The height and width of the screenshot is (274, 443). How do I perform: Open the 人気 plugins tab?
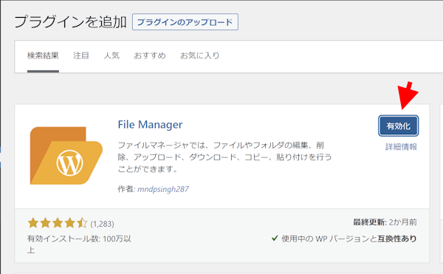(x=111, y=55)
